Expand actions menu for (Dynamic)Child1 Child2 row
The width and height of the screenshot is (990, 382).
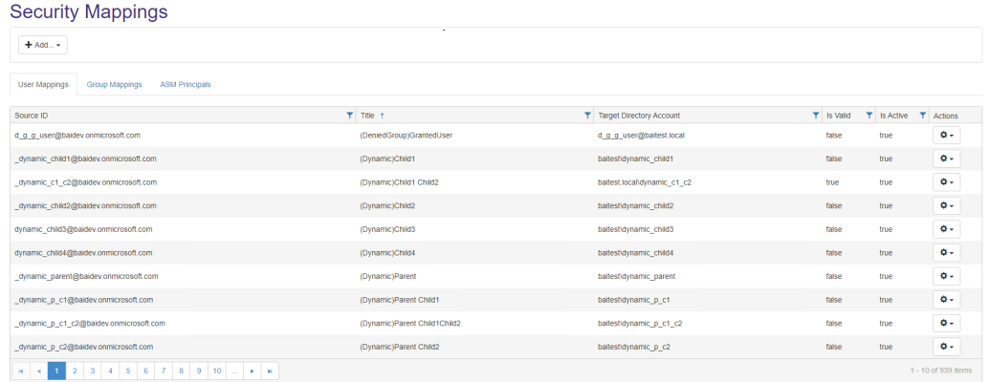(946, 182)
